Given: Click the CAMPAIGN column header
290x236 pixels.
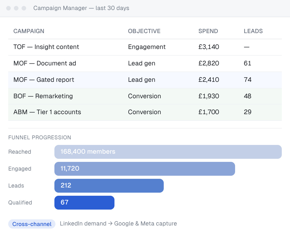Looking at the screenshot, I should [x=29, y=31].
